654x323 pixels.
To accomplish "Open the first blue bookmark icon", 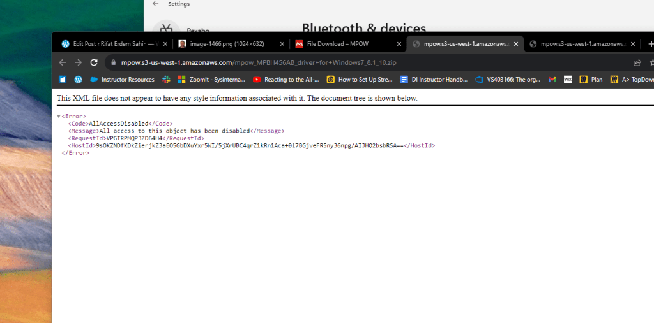I will pos(63,80).
